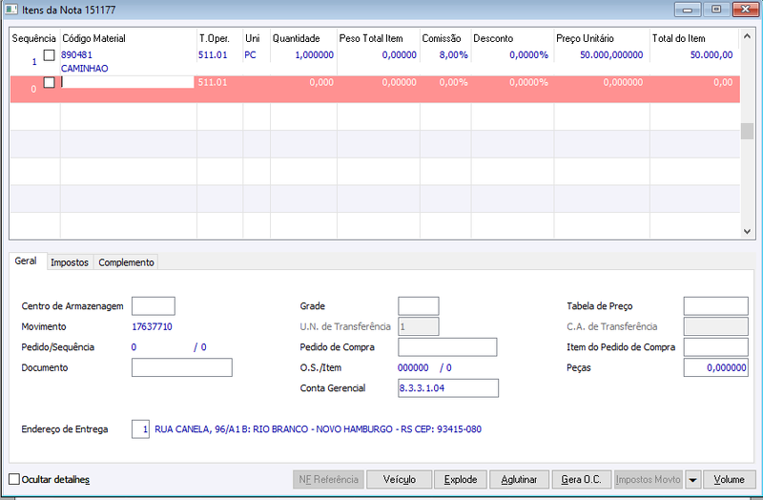Click the window icon beside Itens da Nota
Viewport: 763px width, 500px height.
click(x=11, y=10)
